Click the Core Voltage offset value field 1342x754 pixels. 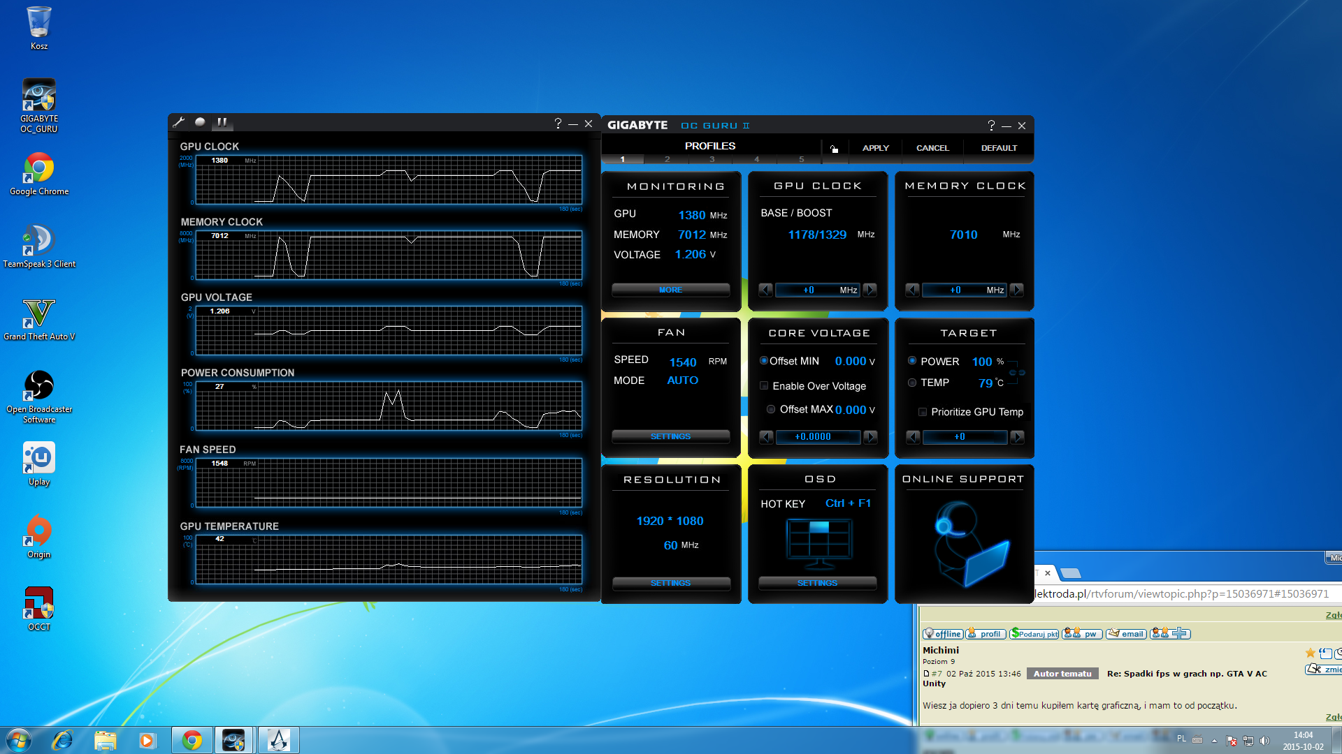818,437
